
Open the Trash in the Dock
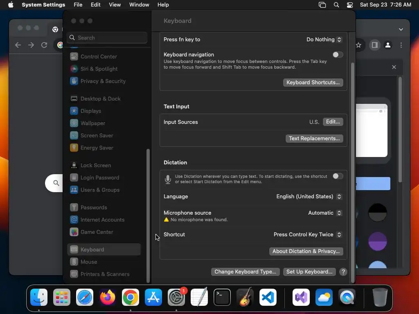click(380, 297)
